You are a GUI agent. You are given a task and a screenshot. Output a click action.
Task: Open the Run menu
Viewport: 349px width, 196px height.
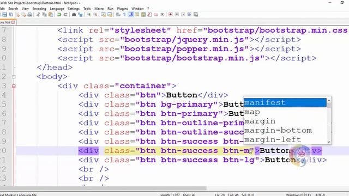click(x=110, y=9)
